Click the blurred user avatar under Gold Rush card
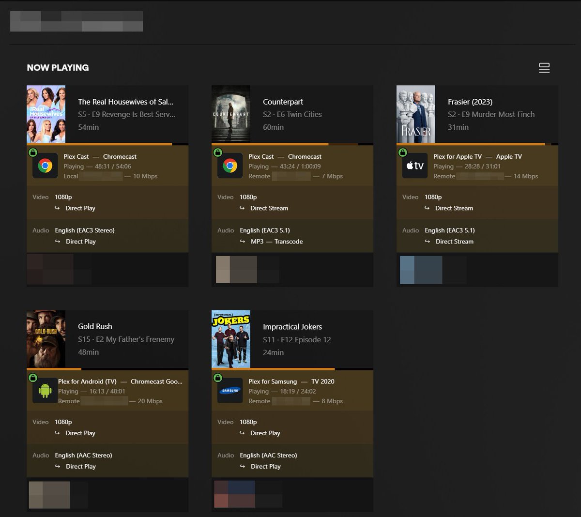 [x=49, y=495]
